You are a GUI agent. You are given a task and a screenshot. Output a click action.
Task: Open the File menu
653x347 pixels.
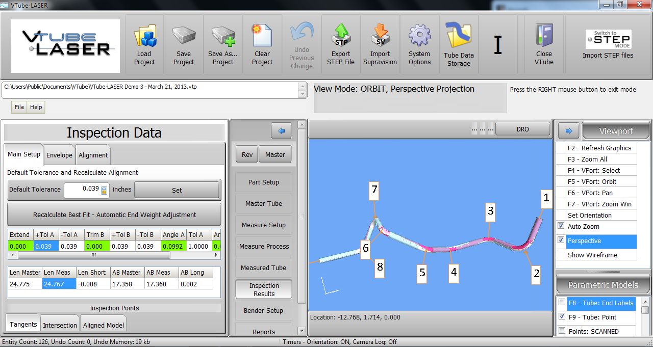[19, 107]
